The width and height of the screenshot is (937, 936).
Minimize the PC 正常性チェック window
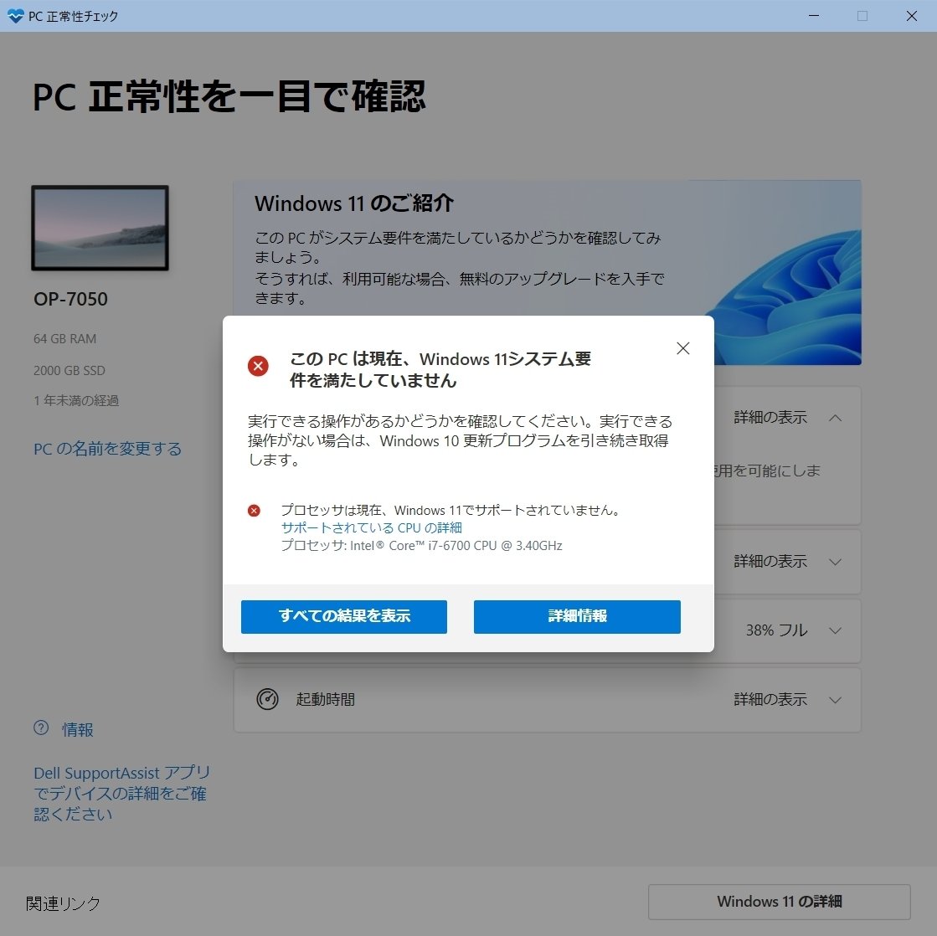point(813,16)
